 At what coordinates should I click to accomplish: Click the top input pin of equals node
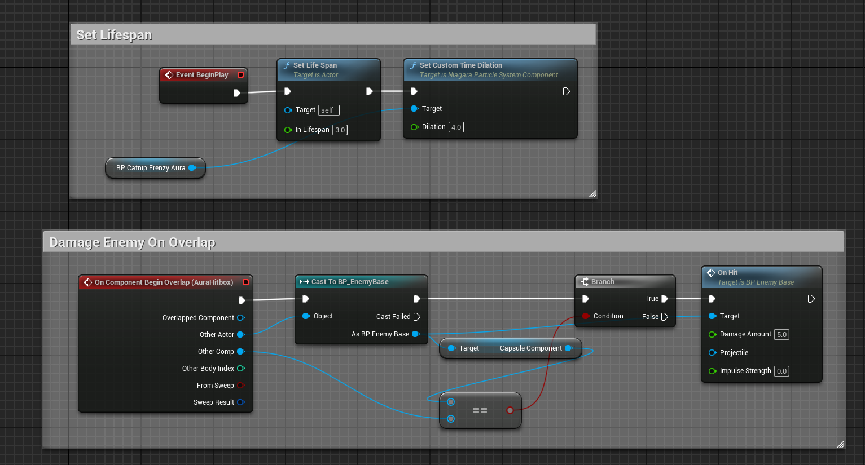(x=451, y=402)
